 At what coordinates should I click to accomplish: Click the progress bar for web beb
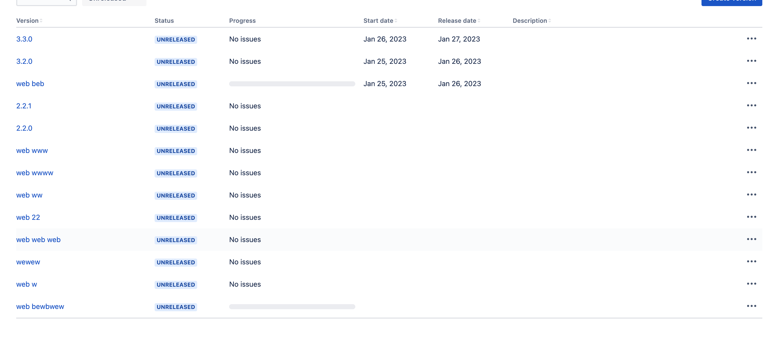pos(292,84)
